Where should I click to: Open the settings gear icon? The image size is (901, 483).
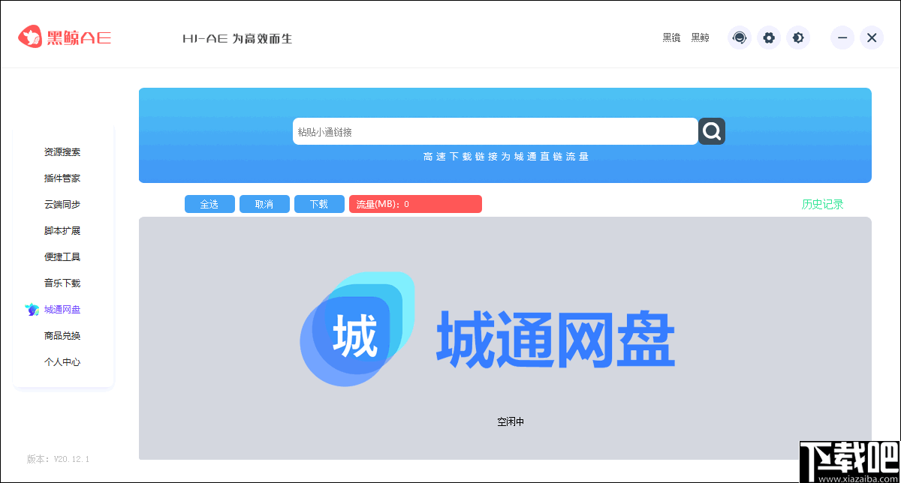coord(769,37)
